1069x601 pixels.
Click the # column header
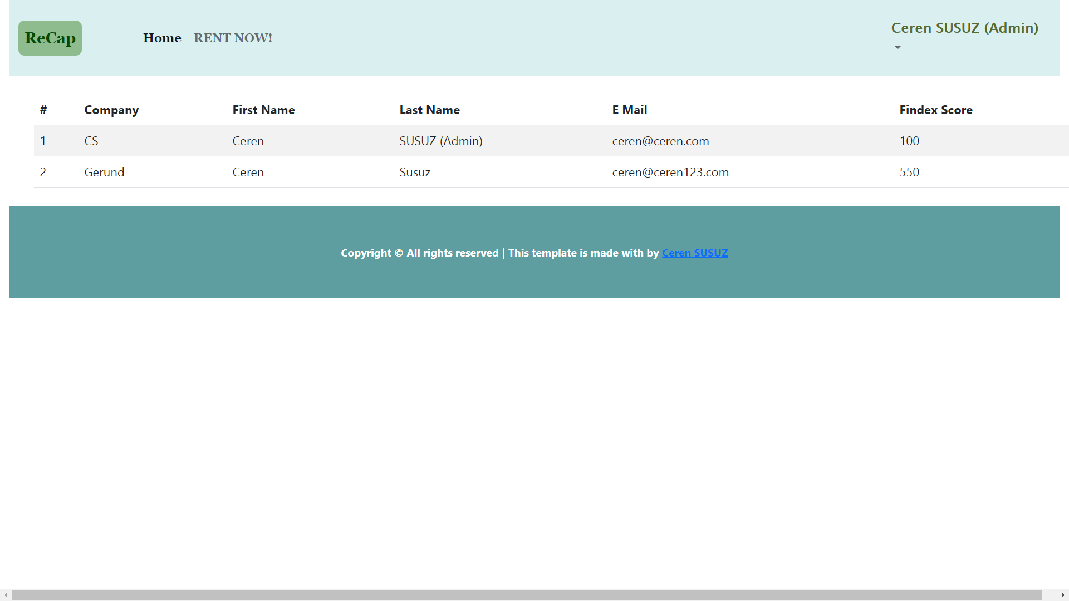[43, 110]
